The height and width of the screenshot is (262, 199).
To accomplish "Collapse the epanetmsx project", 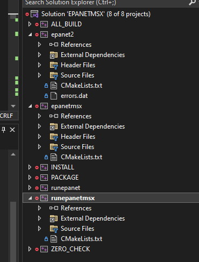I will point(30,106).
